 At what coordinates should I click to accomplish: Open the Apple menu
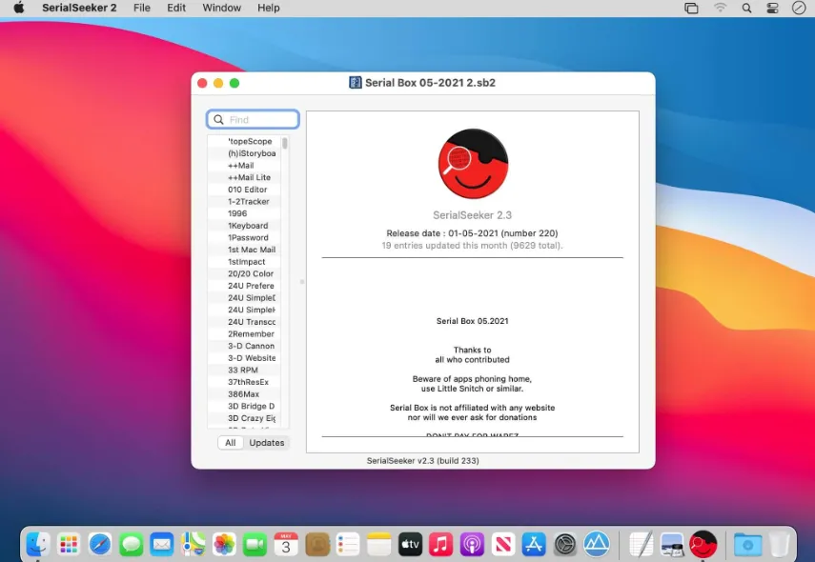tap(19, 8)
